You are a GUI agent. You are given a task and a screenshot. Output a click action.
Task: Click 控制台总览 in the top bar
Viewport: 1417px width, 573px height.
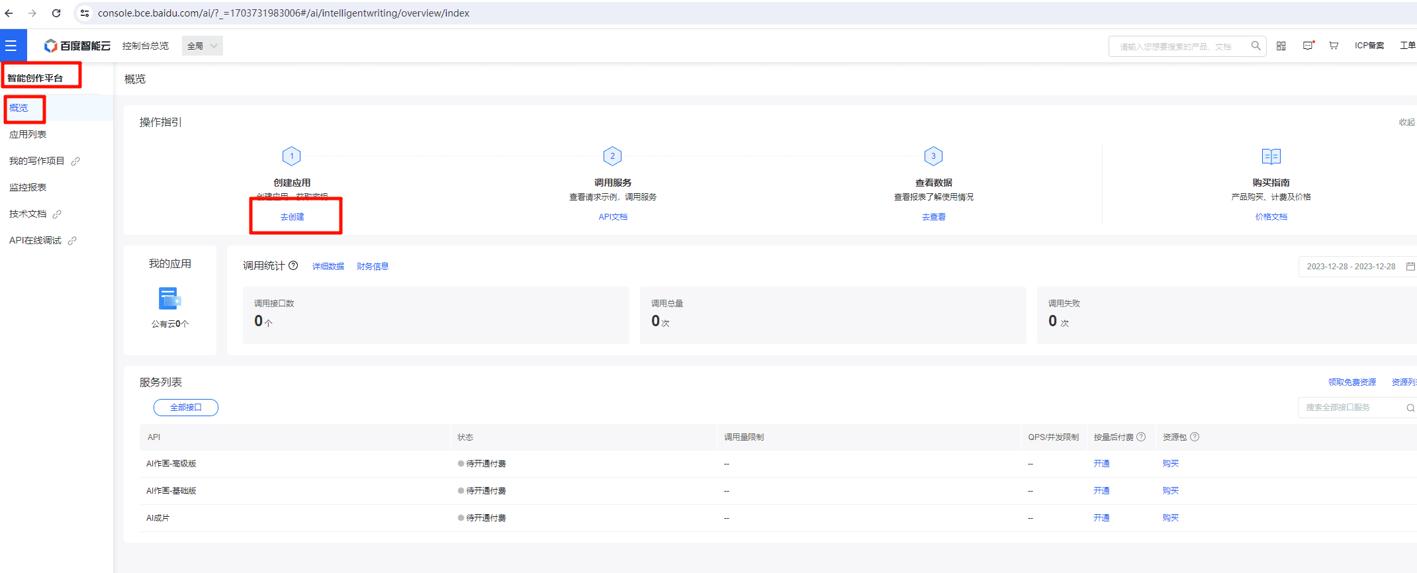(146, 46)
